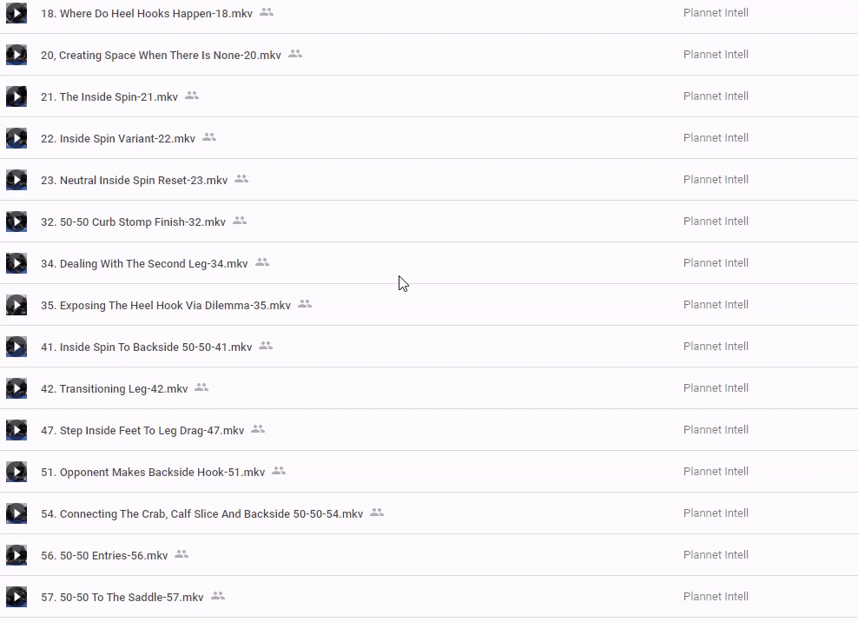Click owner Plannet Intell on Inside Spin-21 row
This screenshot has width=858, height=622.
point(716,96)
